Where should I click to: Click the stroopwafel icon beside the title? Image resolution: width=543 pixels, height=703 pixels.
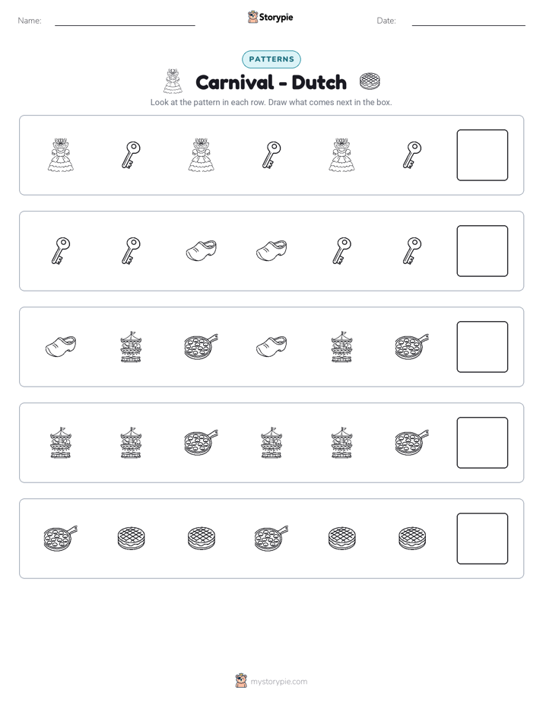[x=370, y=81]
